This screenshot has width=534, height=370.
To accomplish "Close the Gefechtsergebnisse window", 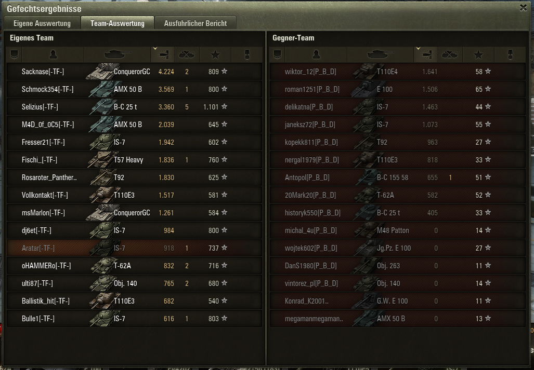I will pos(524,7).
